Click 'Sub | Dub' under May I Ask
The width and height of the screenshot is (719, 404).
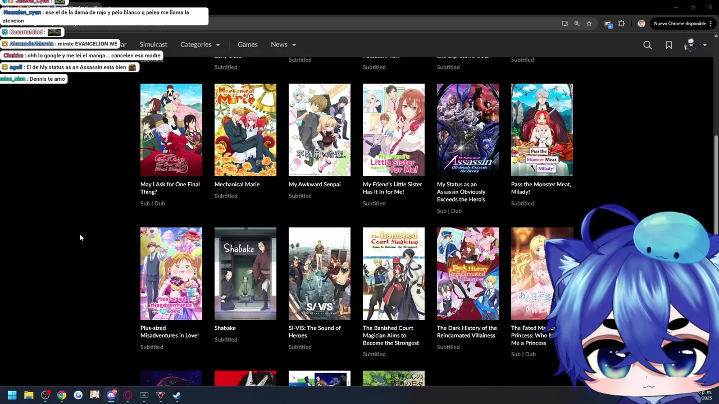[x=153, y=203]
